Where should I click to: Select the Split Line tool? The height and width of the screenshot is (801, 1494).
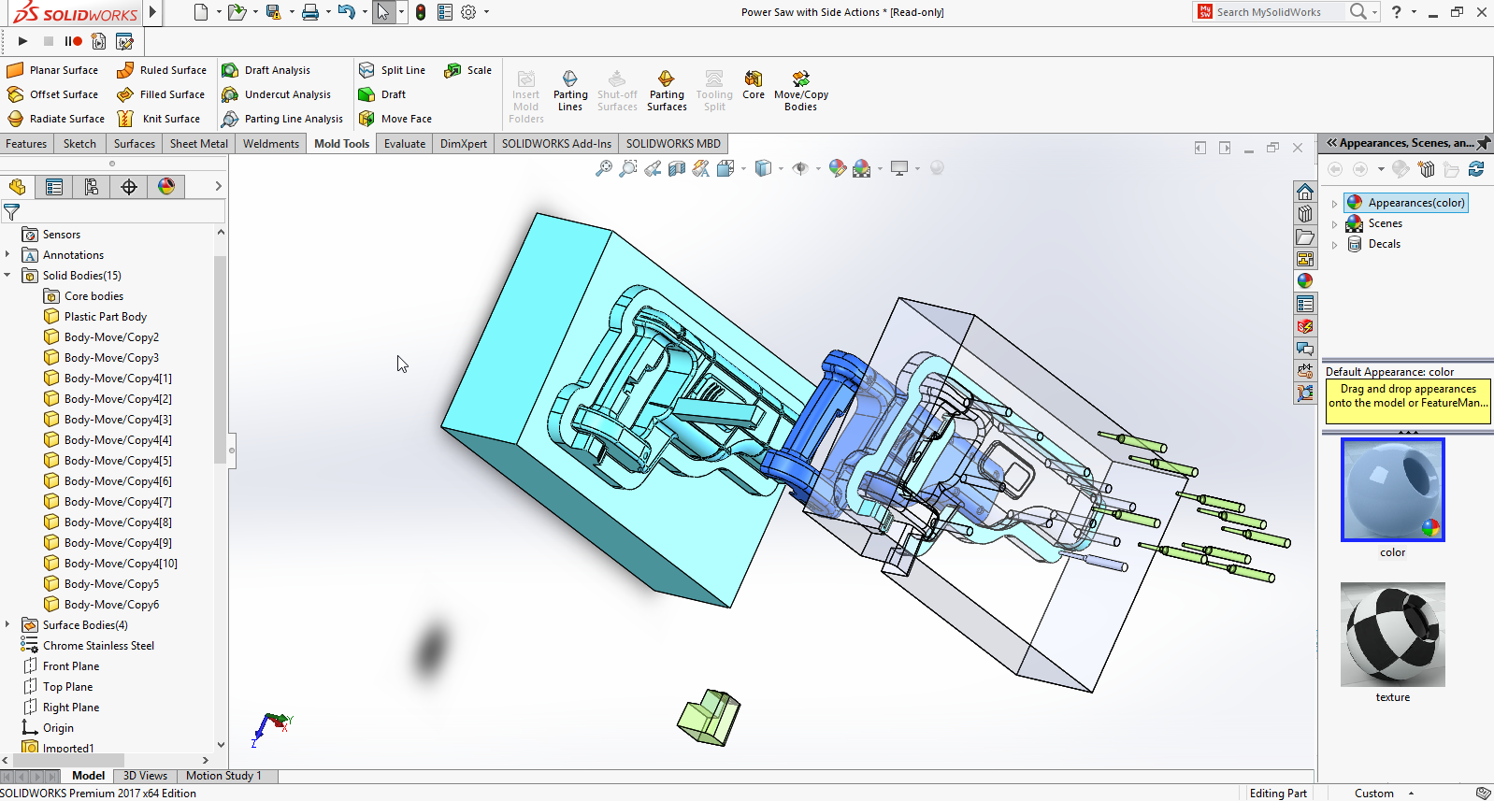click(x=392, y=70)
